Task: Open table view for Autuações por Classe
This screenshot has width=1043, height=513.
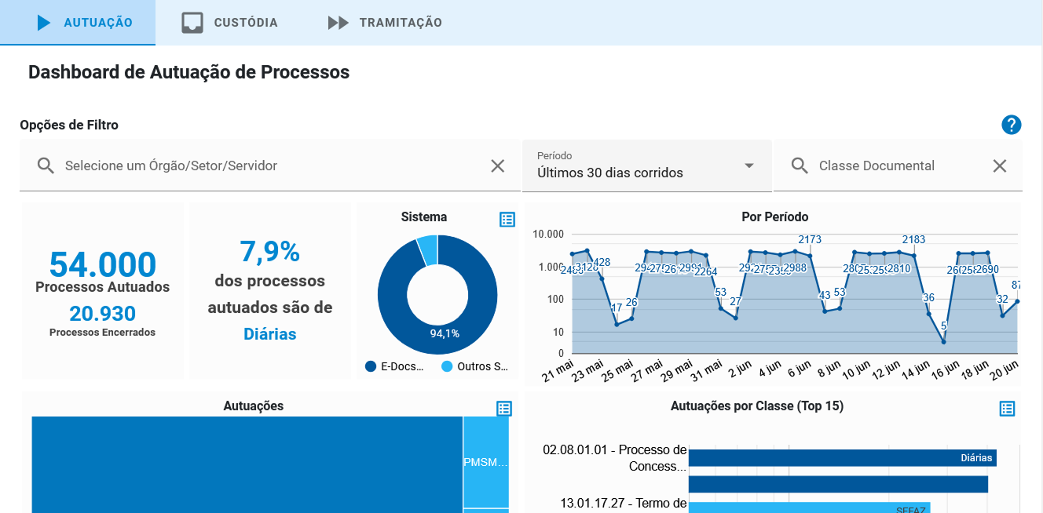Action: coord(1007,409)
